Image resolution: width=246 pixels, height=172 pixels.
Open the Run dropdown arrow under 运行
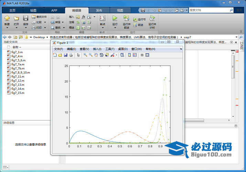click(x=115, y=28)
